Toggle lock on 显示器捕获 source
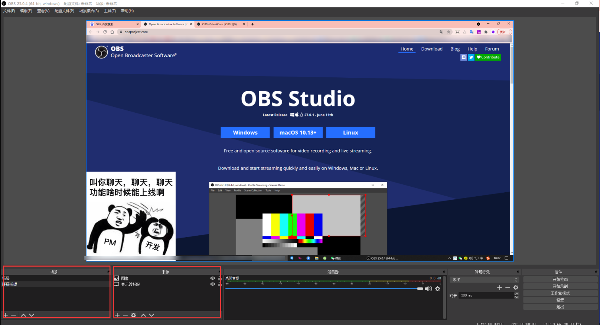The image size is (600, 325). click(219, 284)
